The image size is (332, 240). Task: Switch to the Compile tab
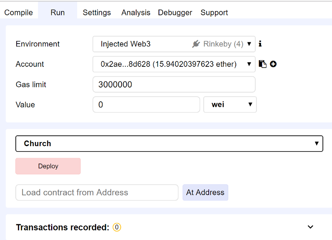click(19, 12)
